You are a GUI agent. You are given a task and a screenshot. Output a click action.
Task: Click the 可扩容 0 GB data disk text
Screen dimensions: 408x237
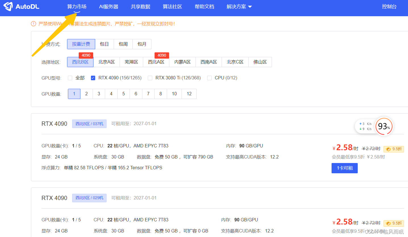[x=196, y=231]
